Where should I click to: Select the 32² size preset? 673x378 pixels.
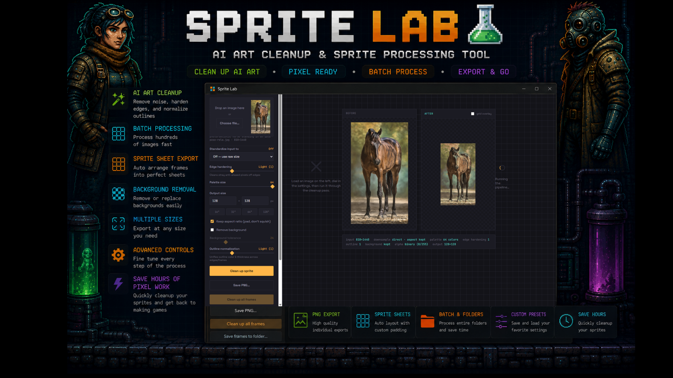pyautogui.click(x=233, y=212)
